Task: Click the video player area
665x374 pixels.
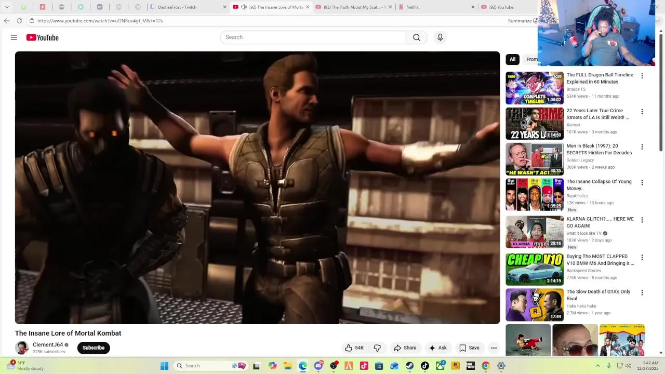Action: [x=257, y=188]
